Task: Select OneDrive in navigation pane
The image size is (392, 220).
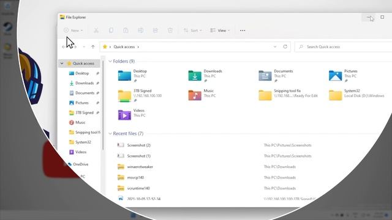Action: [80, 164]
